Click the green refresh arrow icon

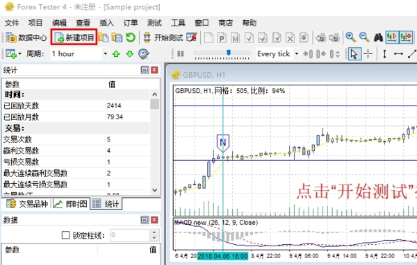[x=131, y=37]
